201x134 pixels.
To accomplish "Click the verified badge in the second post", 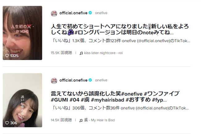I will [x=90, y=80].
